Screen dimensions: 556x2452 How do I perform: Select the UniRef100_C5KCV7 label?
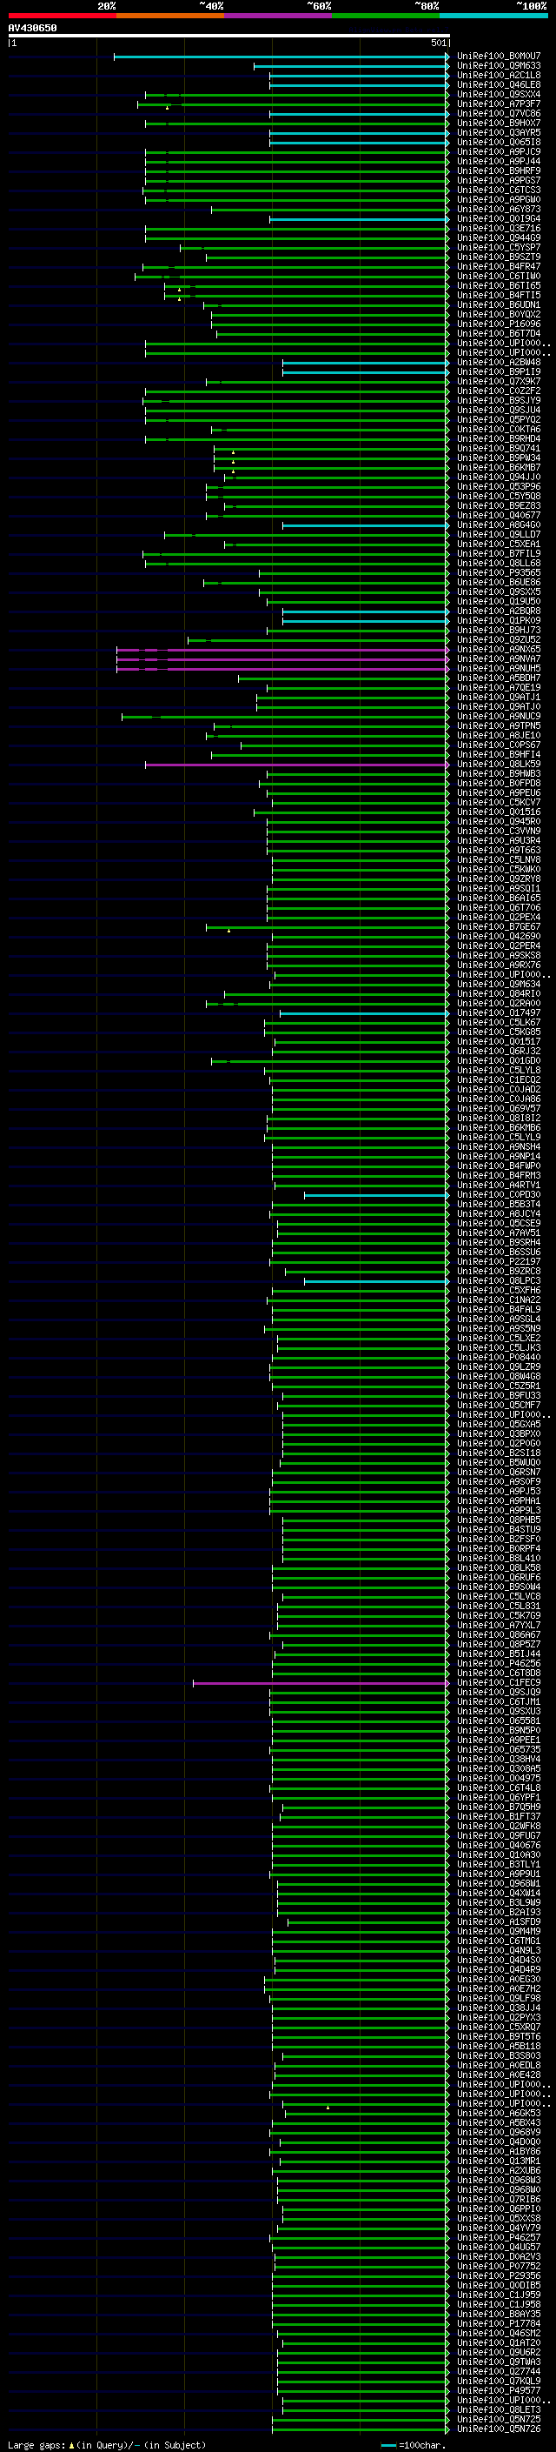[x=499, y=803]
